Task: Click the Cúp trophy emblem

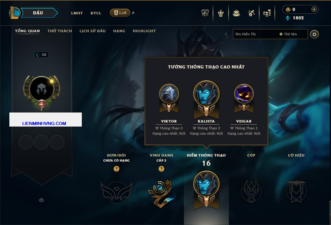Action: click(x=251, y=192)
